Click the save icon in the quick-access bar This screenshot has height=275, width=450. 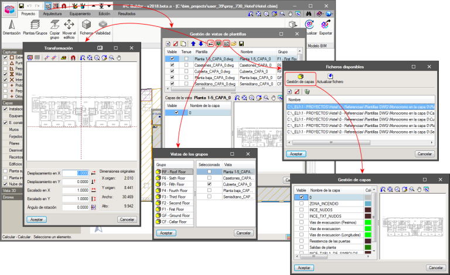tap(21, 6)
